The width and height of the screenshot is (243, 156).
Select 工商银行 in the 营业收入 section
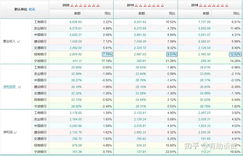pos(40,22)
